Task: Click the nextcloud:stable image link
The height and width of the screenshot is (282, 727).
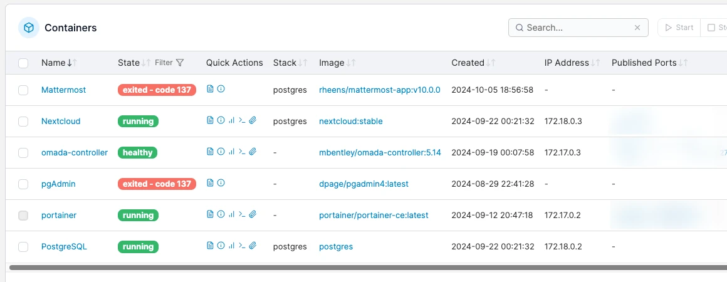Action: (x=350, y=121)
